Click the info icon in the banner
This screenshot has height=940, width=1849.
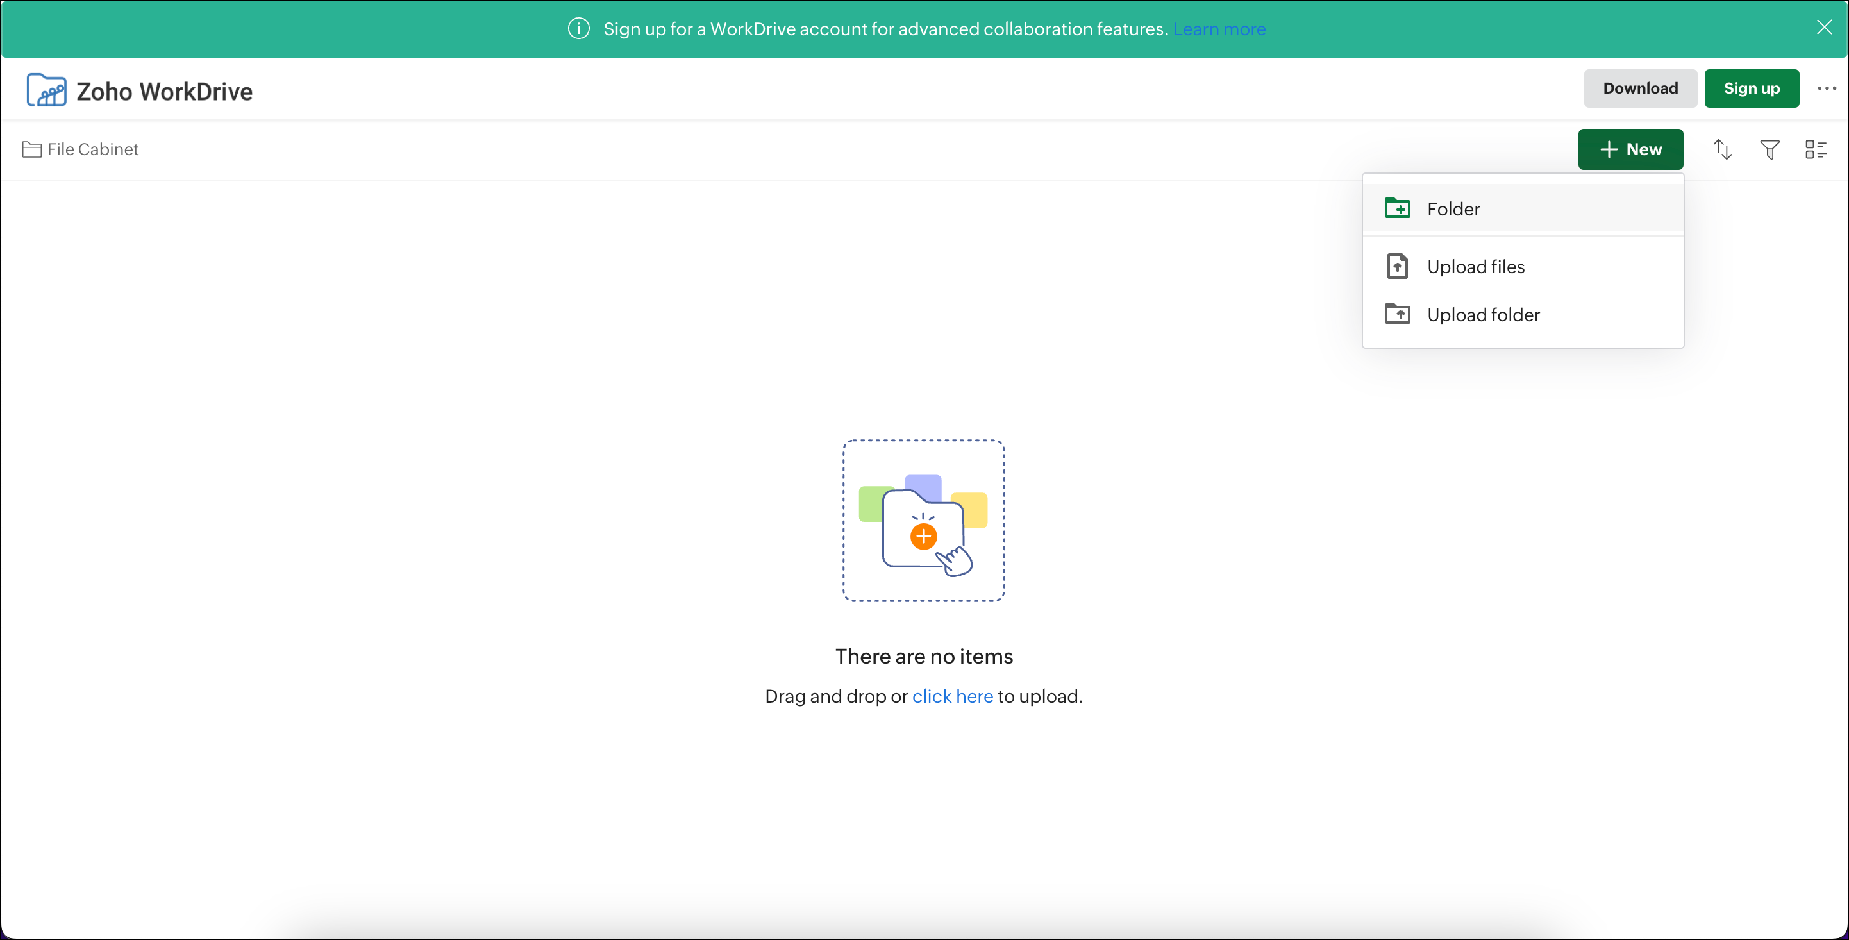578,29
